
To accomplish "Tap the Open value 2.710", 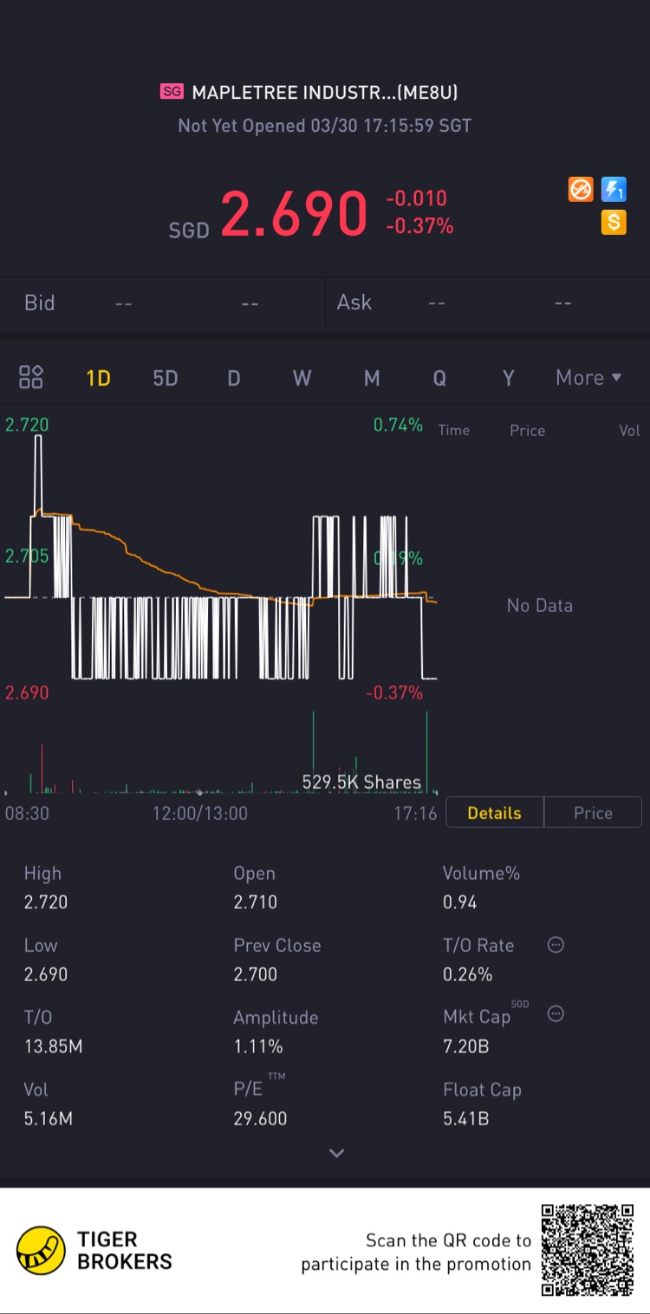I will tap(256, 902).
